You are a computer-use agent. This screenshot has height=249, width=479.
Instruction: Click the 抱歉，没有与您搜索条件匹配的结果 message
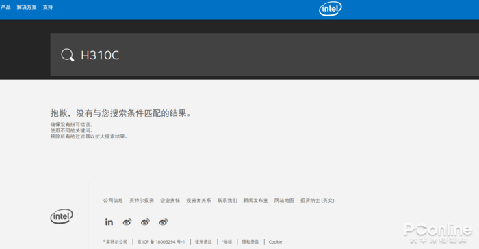[121, 113]
